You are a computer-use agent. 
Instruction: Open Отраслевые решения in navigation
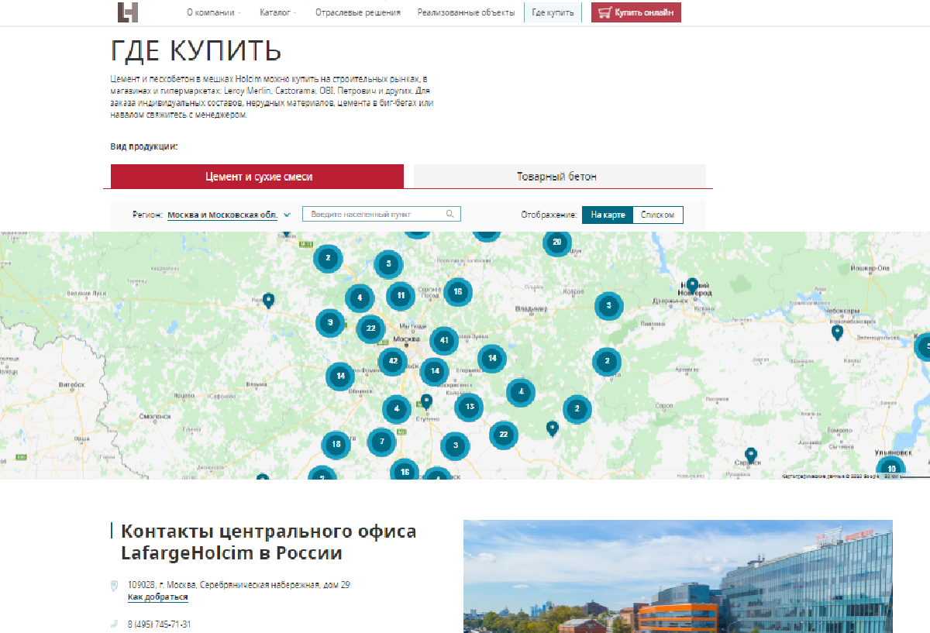point(358,12)
